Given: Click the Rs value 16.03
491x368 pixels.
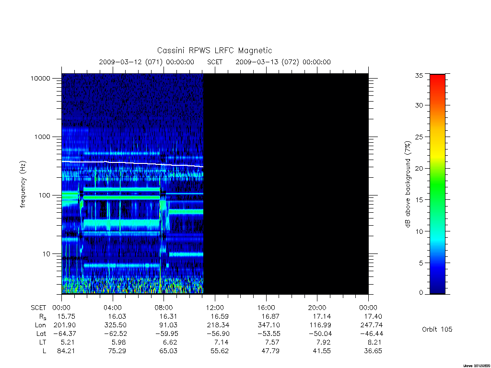Looking at the screenshot, I should click(117, 316).
